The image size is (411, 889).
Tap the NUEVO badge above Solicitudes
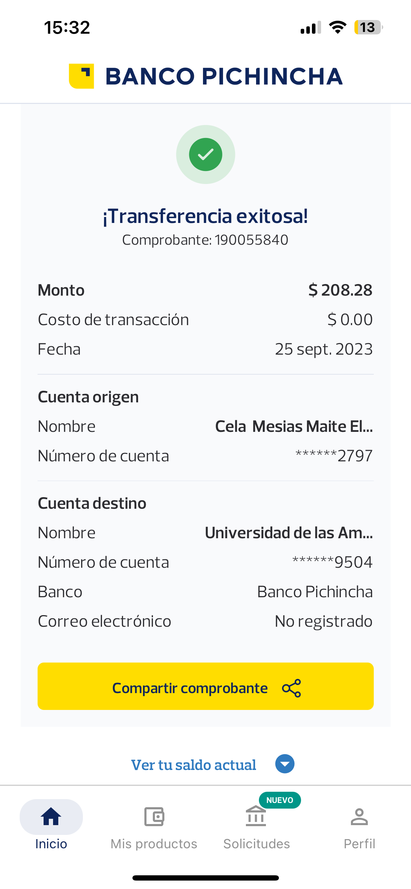click(280, 800)
